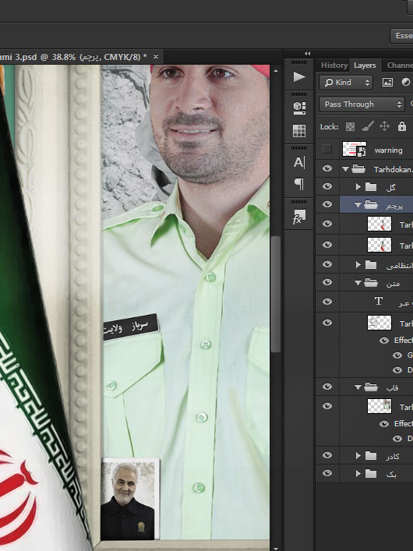This screenshot has width=413, height=551.
Task: Switch to the Channels tab
Action: 399,65
